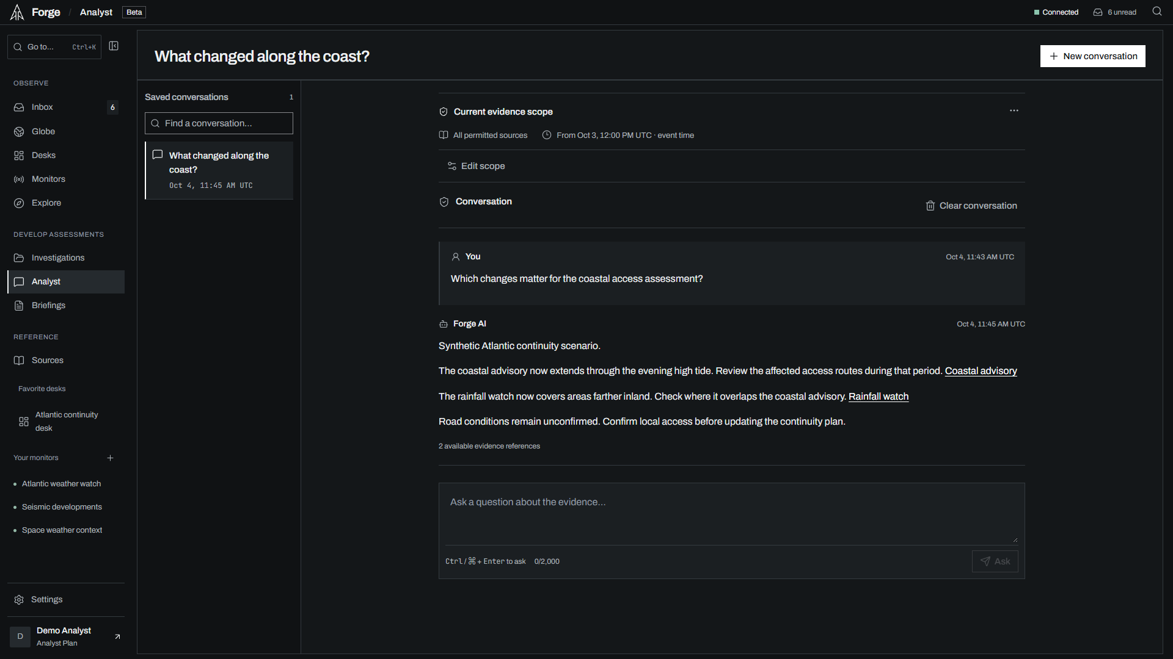Open the Go to command palette
Screen dimensions: 1173x659
(54, 47)
